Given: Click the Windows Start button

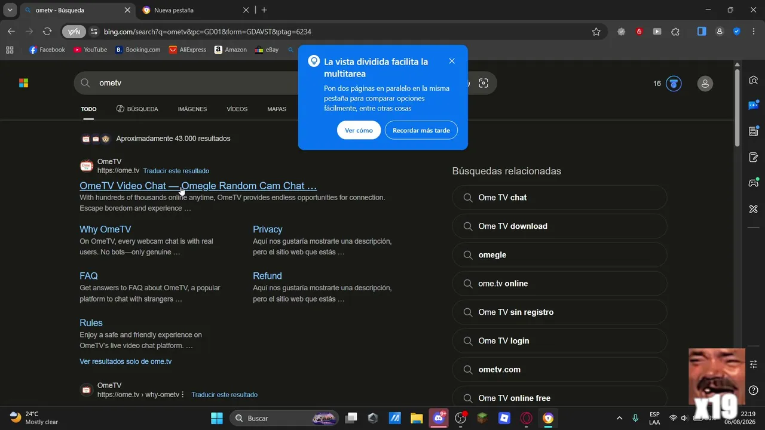Looking at the screenshot, I should coord(216,418).
